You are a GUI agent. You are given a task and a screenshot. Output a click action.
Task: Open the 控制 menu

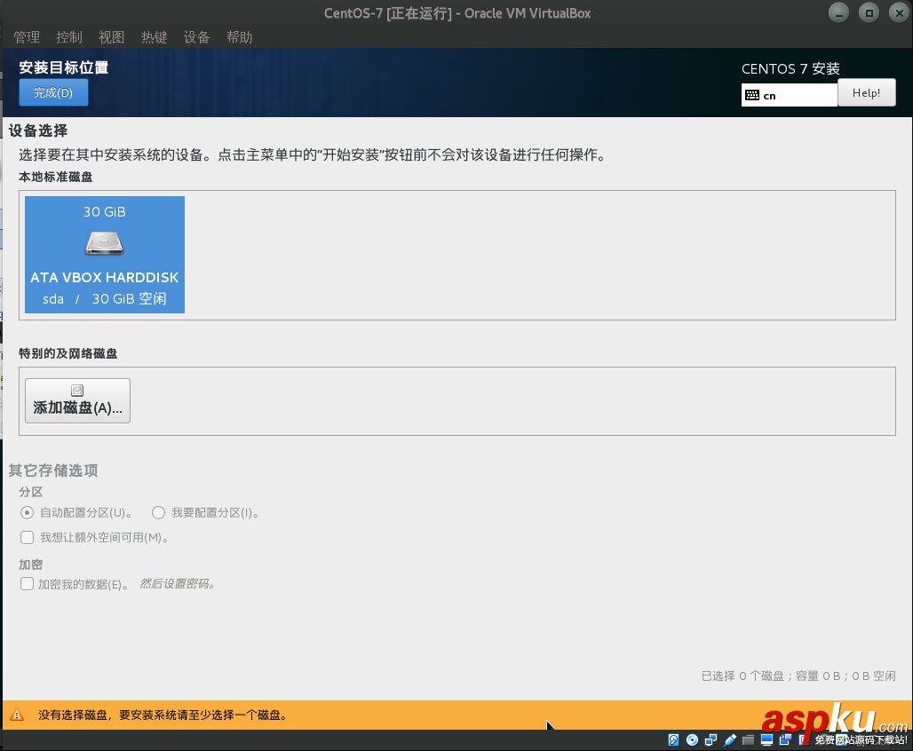(68, 37)
